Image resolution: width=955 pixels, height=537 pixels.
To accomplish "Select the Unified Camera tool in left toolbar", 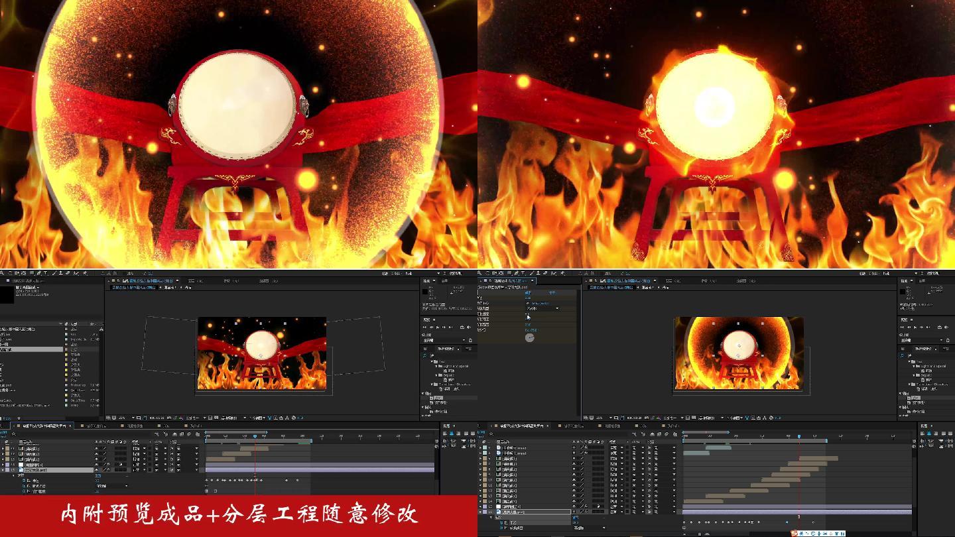I will coord(17,273).
